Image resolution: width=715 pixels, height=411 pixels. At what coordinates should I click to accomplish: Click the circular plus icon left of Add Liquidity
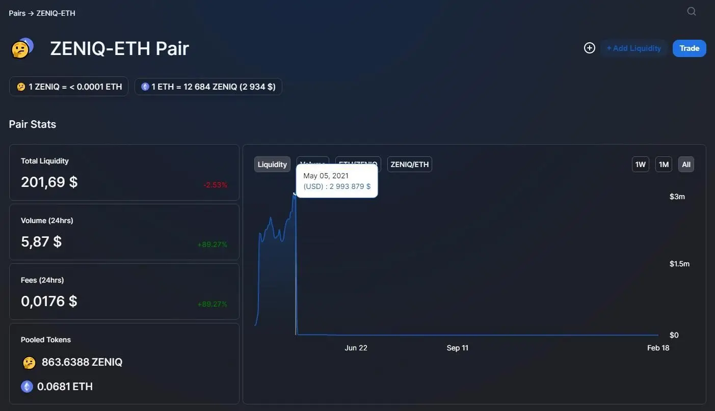(589, 47)
